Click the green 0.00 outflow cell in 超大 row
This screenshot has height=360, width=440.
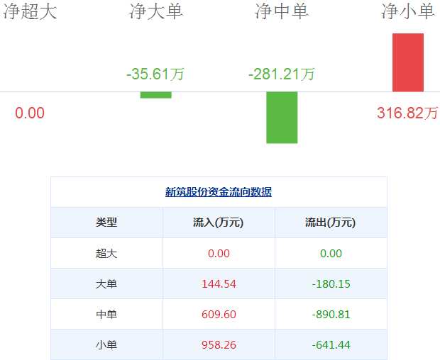[x=331, y=254]
